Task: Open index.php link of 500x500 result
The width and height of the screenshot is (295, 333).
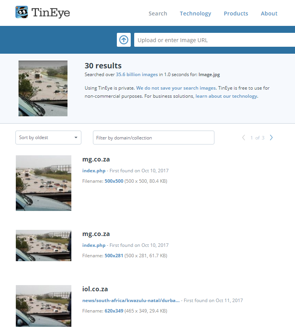Action: tap(94, 171)
